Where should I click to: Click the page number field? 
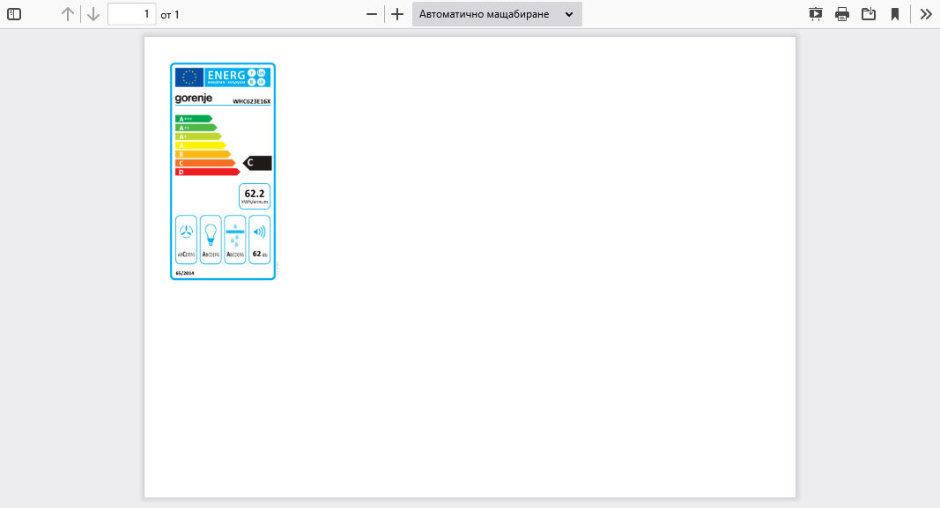pos(131,14)
